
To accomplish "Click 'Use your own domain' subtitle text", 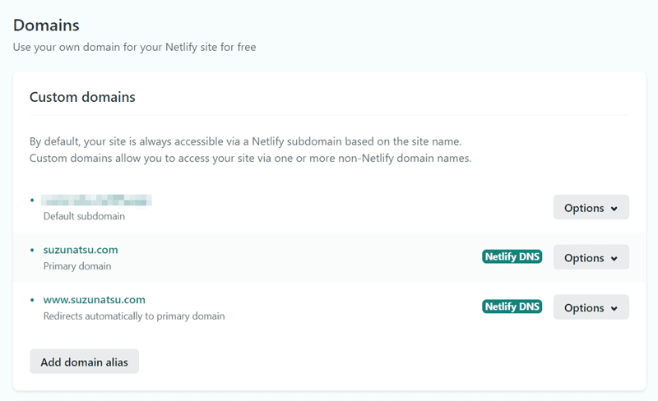I will (x=134, y=48).
